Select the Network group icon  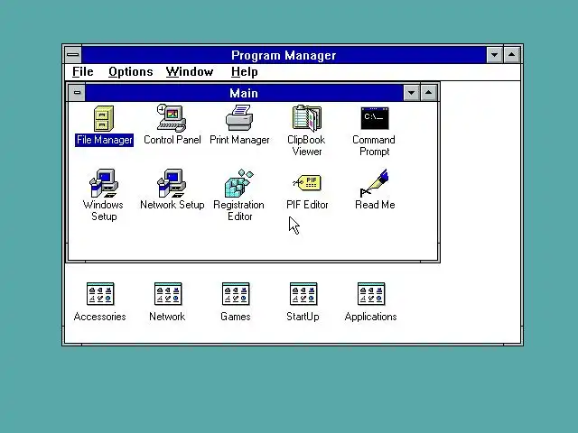168,294
